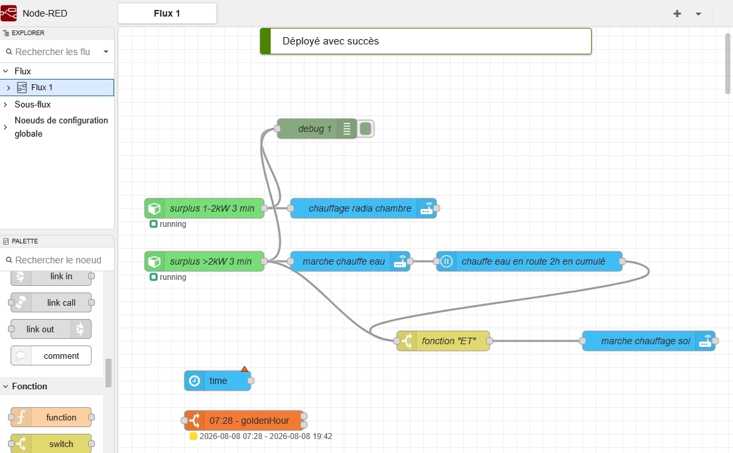Select chauffe eau en route 2h en cumulé node

(x=529, y=261)
